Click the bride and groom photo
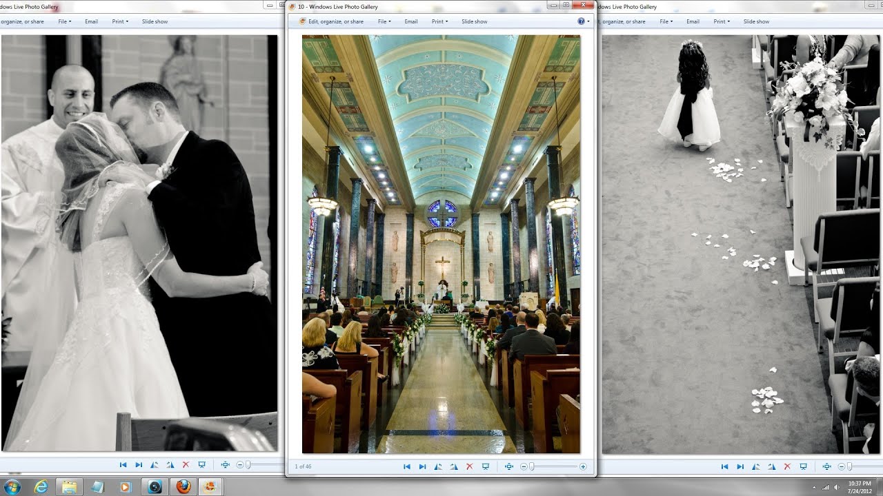883x496 pixels. tap(139, 243)
